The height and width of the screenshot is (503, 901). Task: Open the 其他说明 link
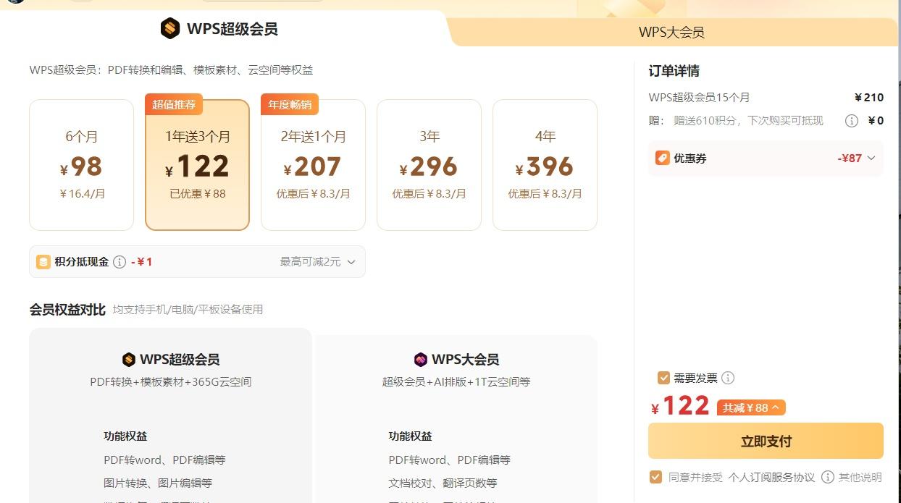click(x=860, y=478)
